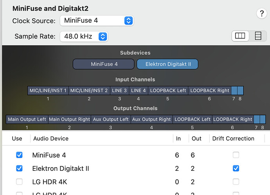Open the Clock Source dropdown
Screen dimensions: 270x195
pos(97,21)
